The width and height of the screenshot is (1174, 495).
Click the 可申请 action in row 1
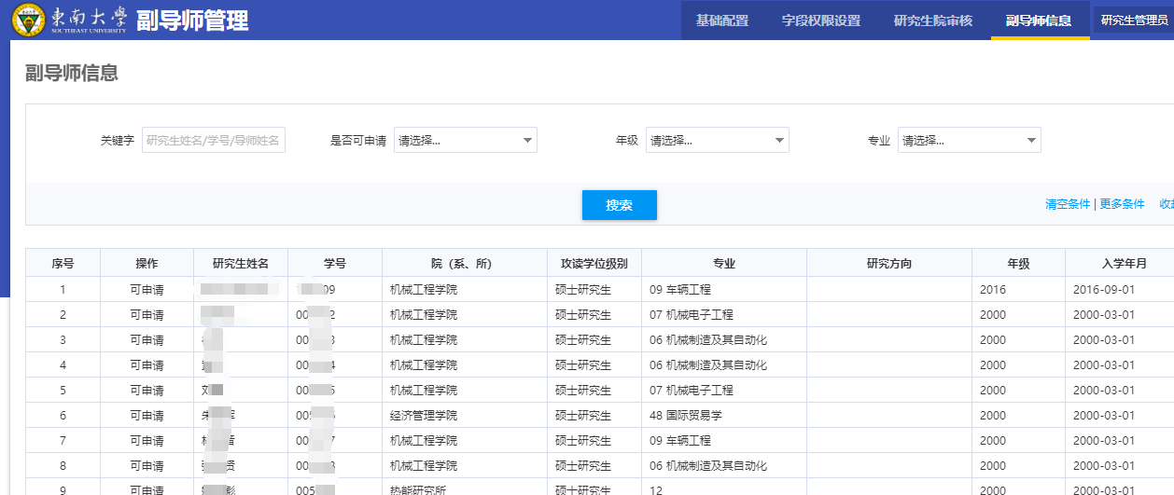tap(147, 290)
